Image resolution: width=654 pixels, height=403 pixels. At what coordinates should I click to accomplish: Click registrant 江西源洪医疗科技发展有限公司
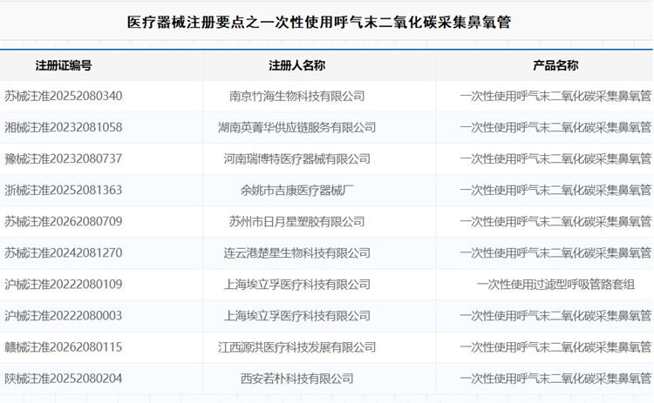(x=296, y=346)
